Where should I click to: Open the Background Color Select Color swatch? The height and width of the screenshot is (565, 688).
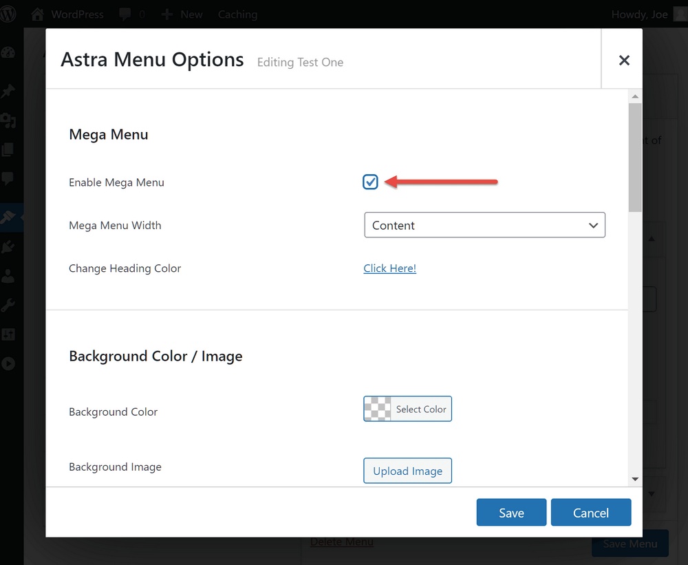point(407,409)
